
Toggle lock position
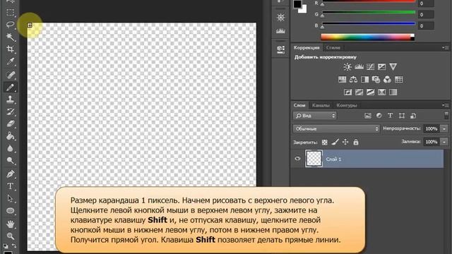[345, 142]
